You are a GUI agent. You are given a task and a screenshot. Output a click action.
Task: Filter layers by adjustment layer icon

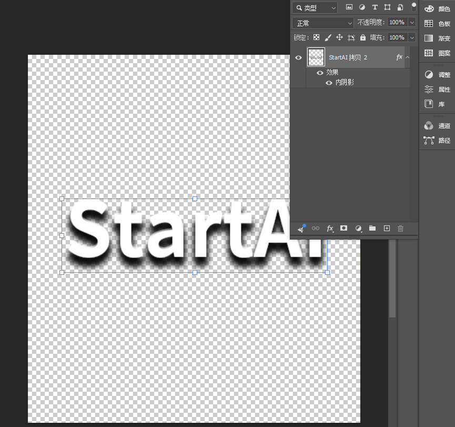click(362, 7)
